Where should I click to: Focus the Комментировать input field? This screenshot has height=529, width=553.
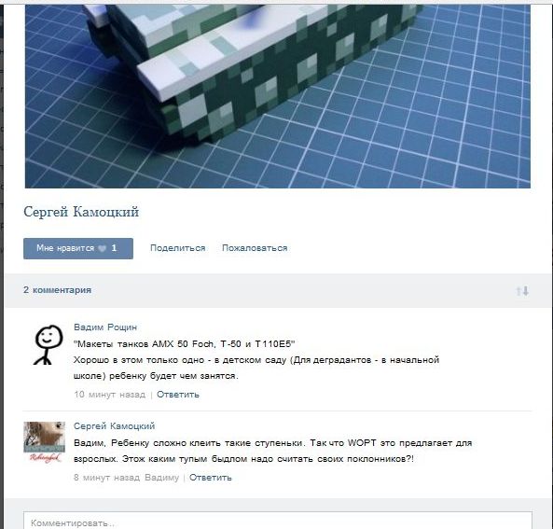(278, 521)
